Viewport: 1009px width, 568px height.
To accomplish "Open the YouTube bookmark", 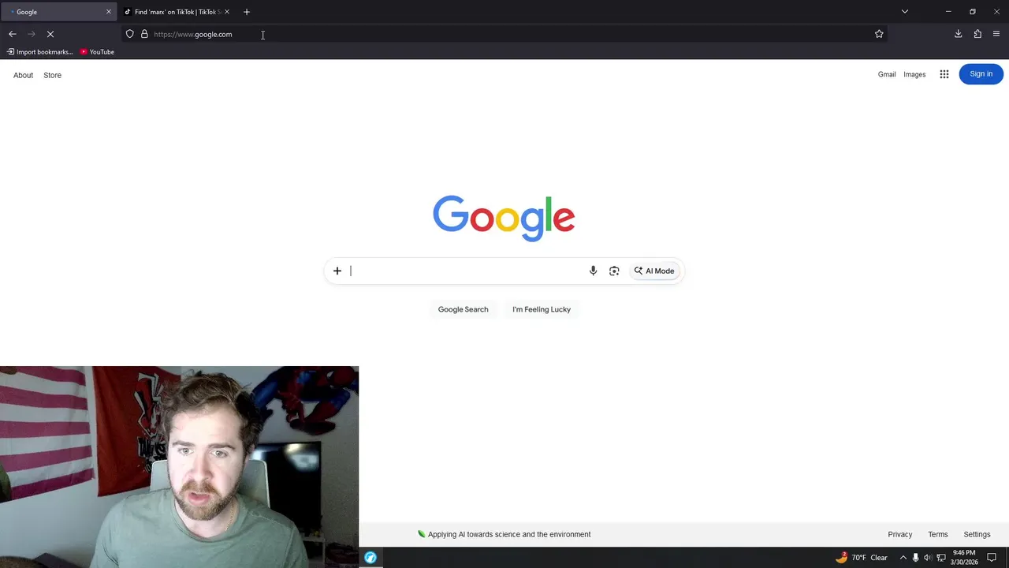I will (97, 52).
